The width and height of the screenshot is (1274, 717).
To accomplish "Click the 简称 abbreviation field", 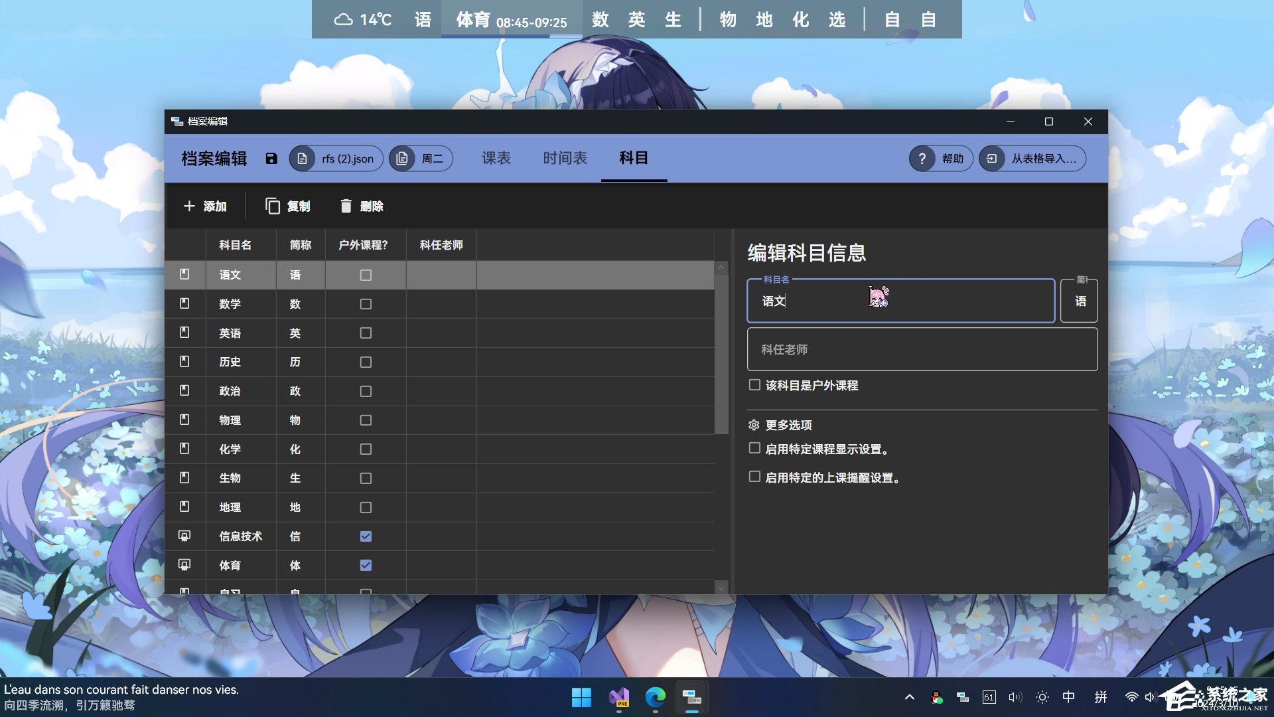I will pos(1079,301).
